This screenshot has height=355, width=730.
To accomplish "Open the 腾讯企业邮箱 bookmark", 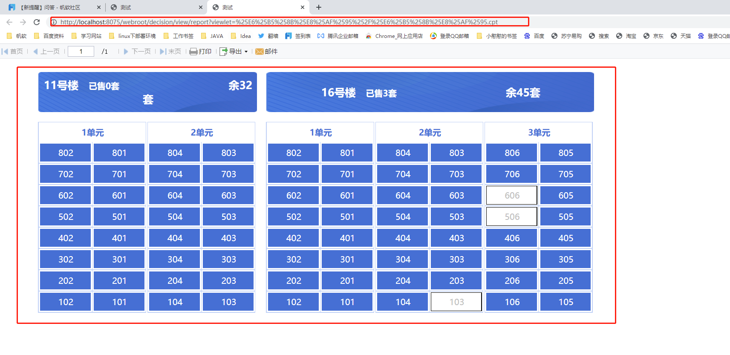I will point(338,36).
